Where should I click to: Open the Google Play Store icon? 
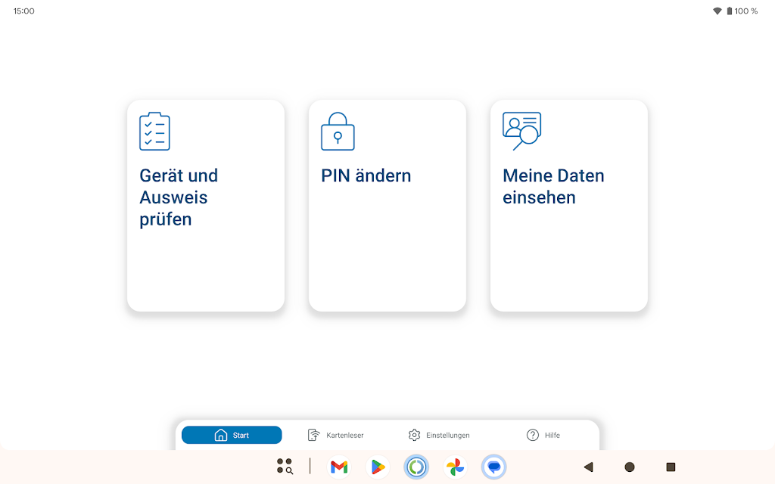tap(378, 467)
